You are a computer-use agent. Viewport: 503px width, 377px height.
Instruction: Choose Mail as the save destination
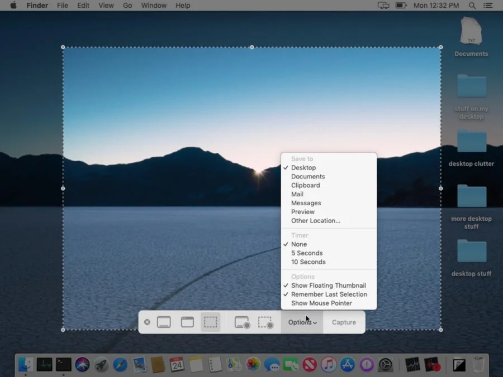tap(329, 194)
